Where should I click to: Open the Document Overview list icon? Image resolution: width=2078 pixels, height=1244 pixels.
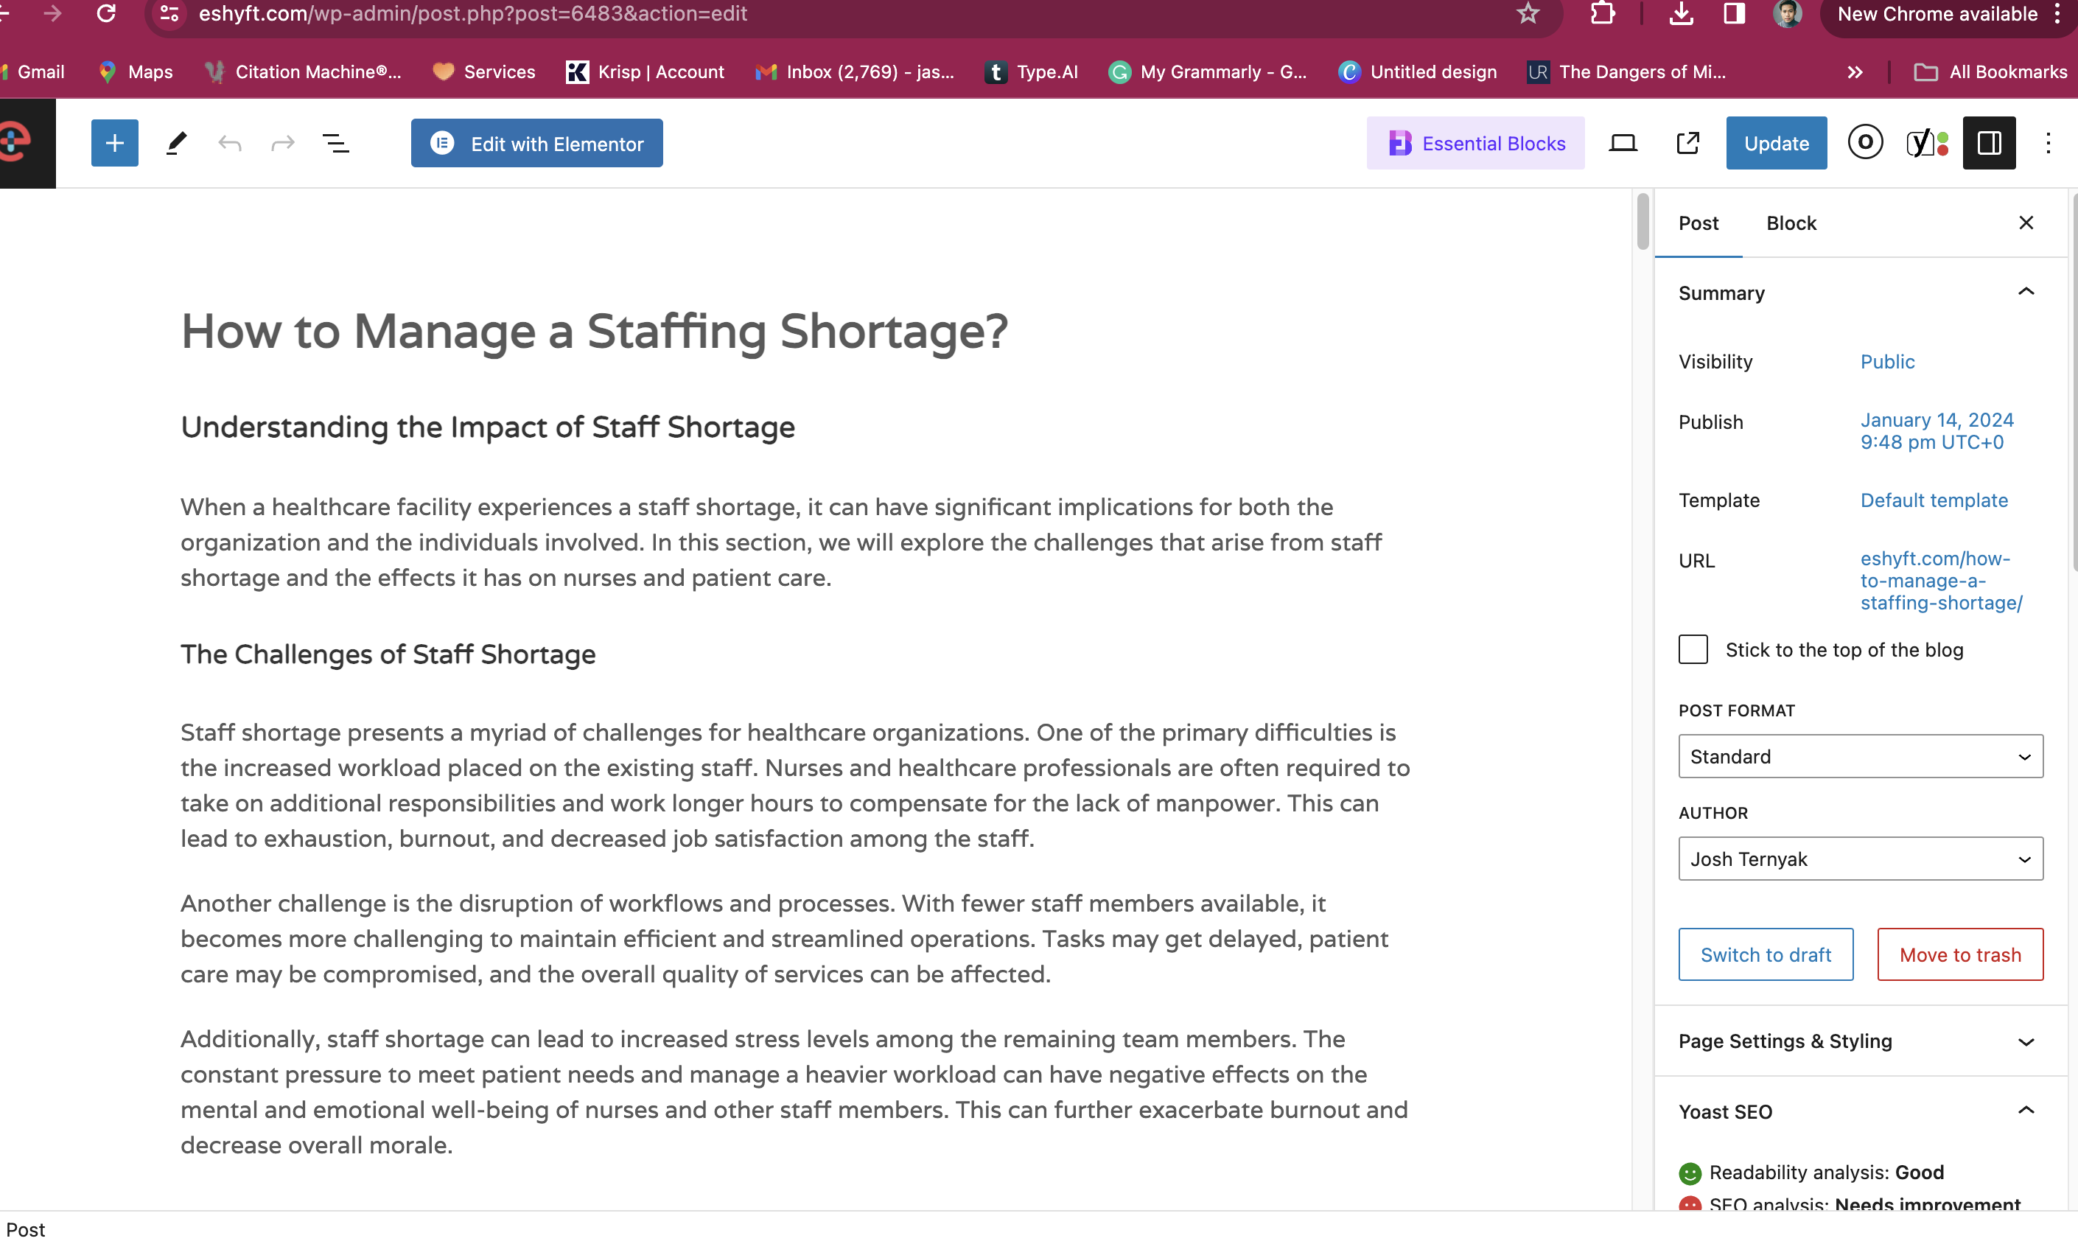click(336, 144)
